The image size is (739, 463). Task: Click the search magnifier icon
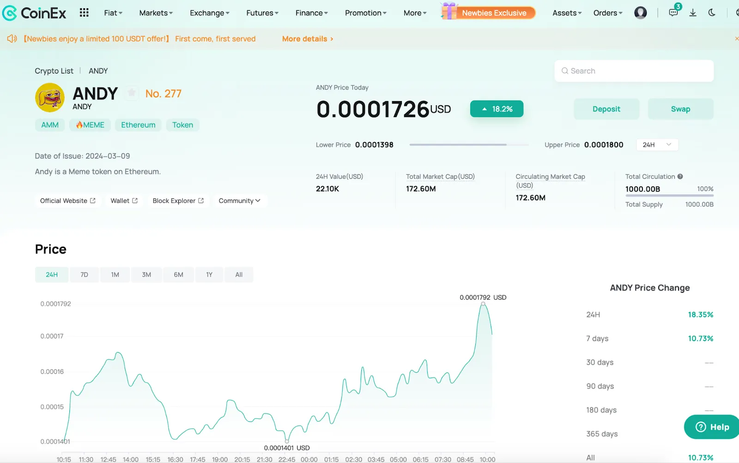pos(564,71)
